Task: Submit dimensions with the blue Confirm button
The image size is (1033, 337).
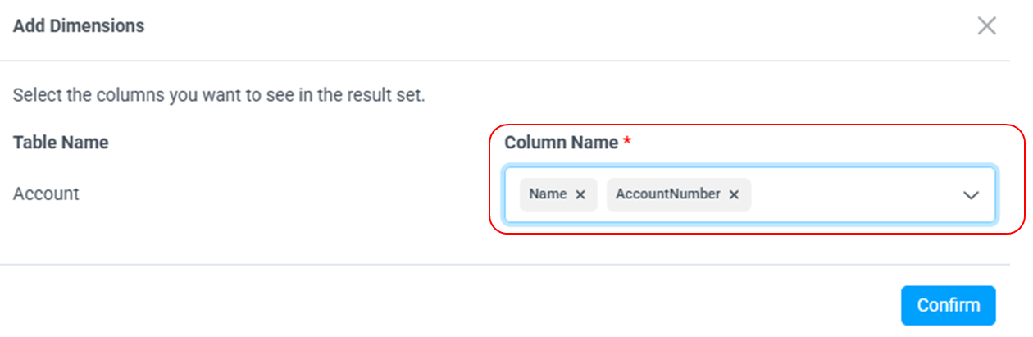Action: tap(948, 305)
